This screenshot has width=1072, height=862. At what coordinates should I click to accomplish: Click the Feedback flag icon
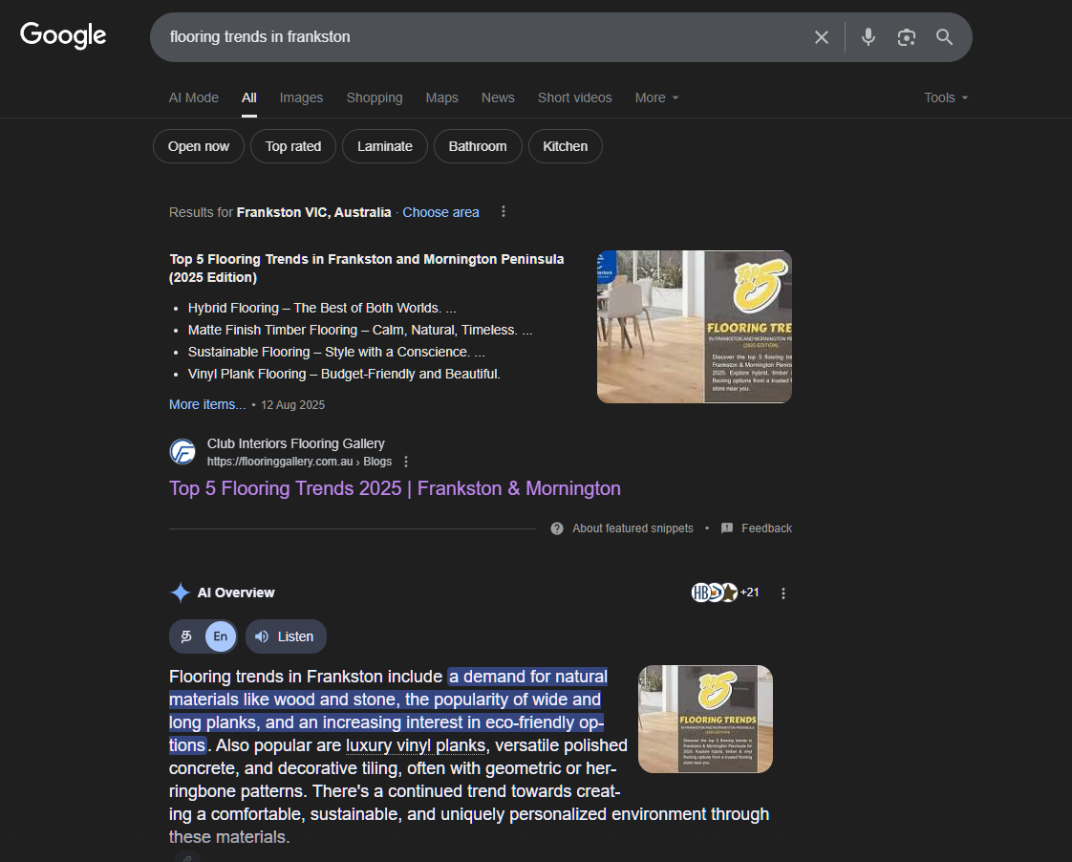coord(727,528)
